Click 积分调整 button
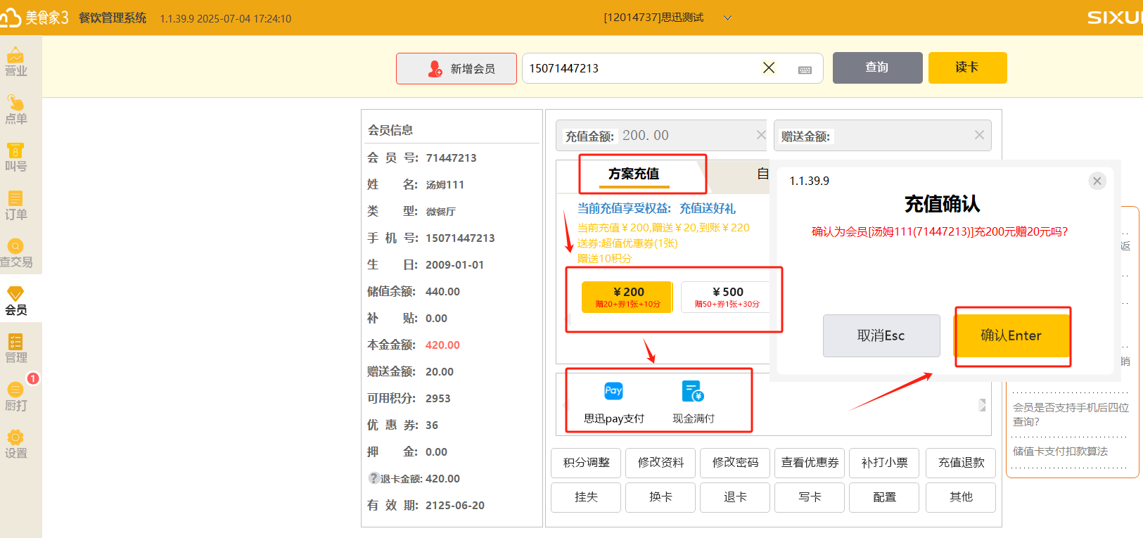 (x=586, y=463)
